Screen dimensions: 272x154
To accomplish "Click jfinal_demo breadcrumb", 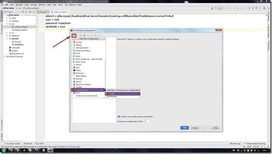I will point(8,8).
